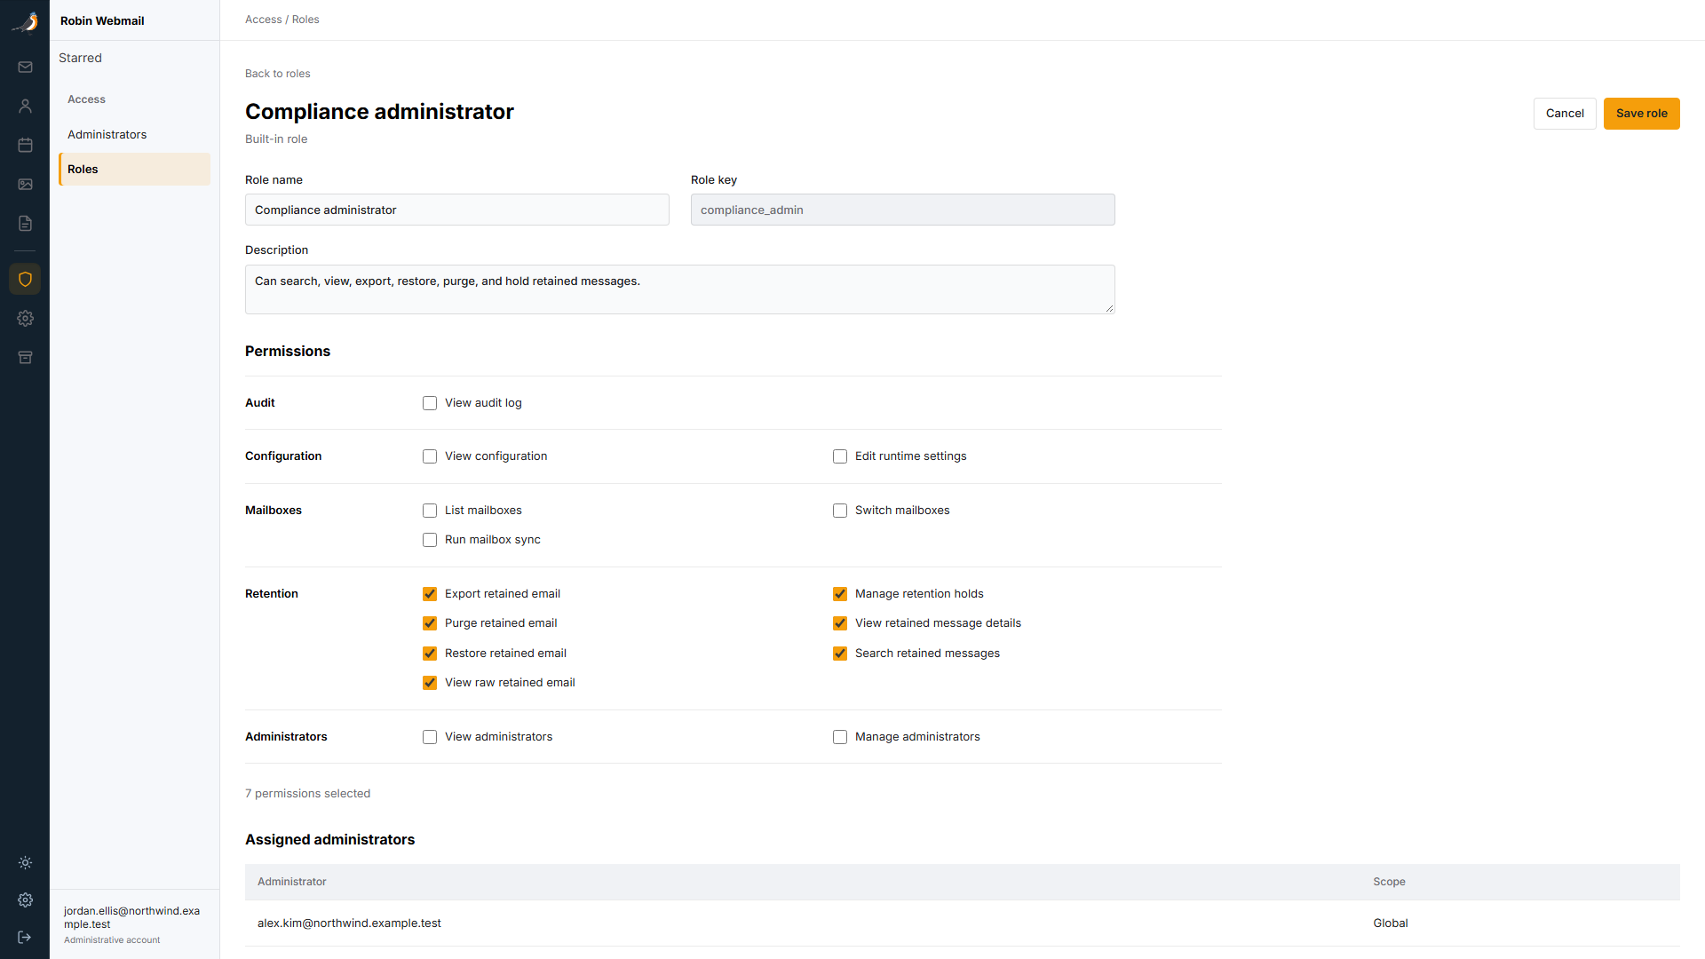Click jordan.ellis account name at sidebar bottom
The image size is (1705, 959).
pyautogui.click(x=131, y=917)
